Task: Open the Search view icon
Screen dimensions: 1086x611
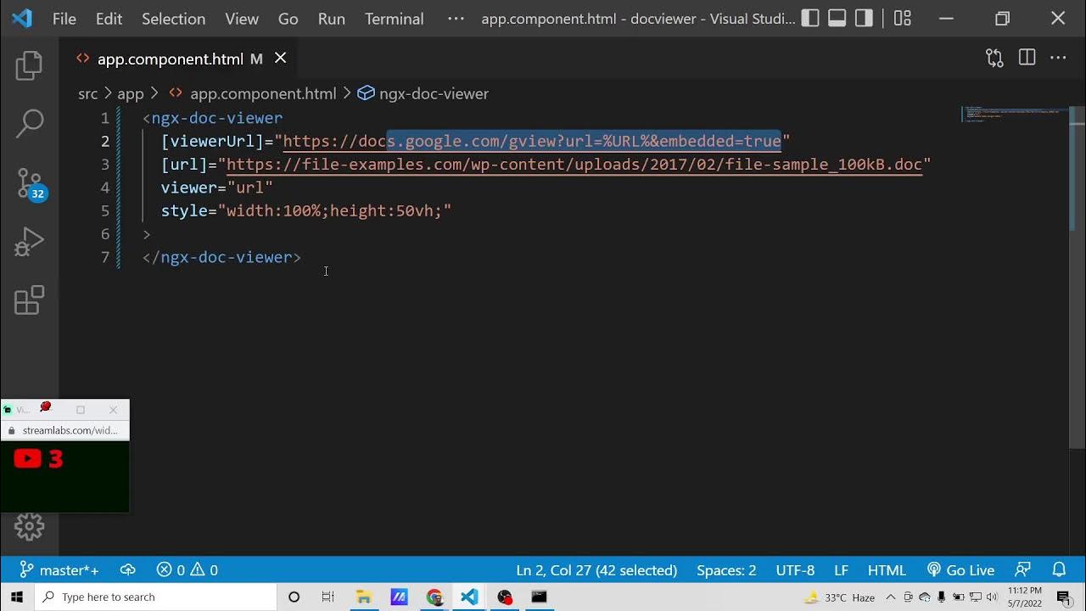Action: point(29,124)
